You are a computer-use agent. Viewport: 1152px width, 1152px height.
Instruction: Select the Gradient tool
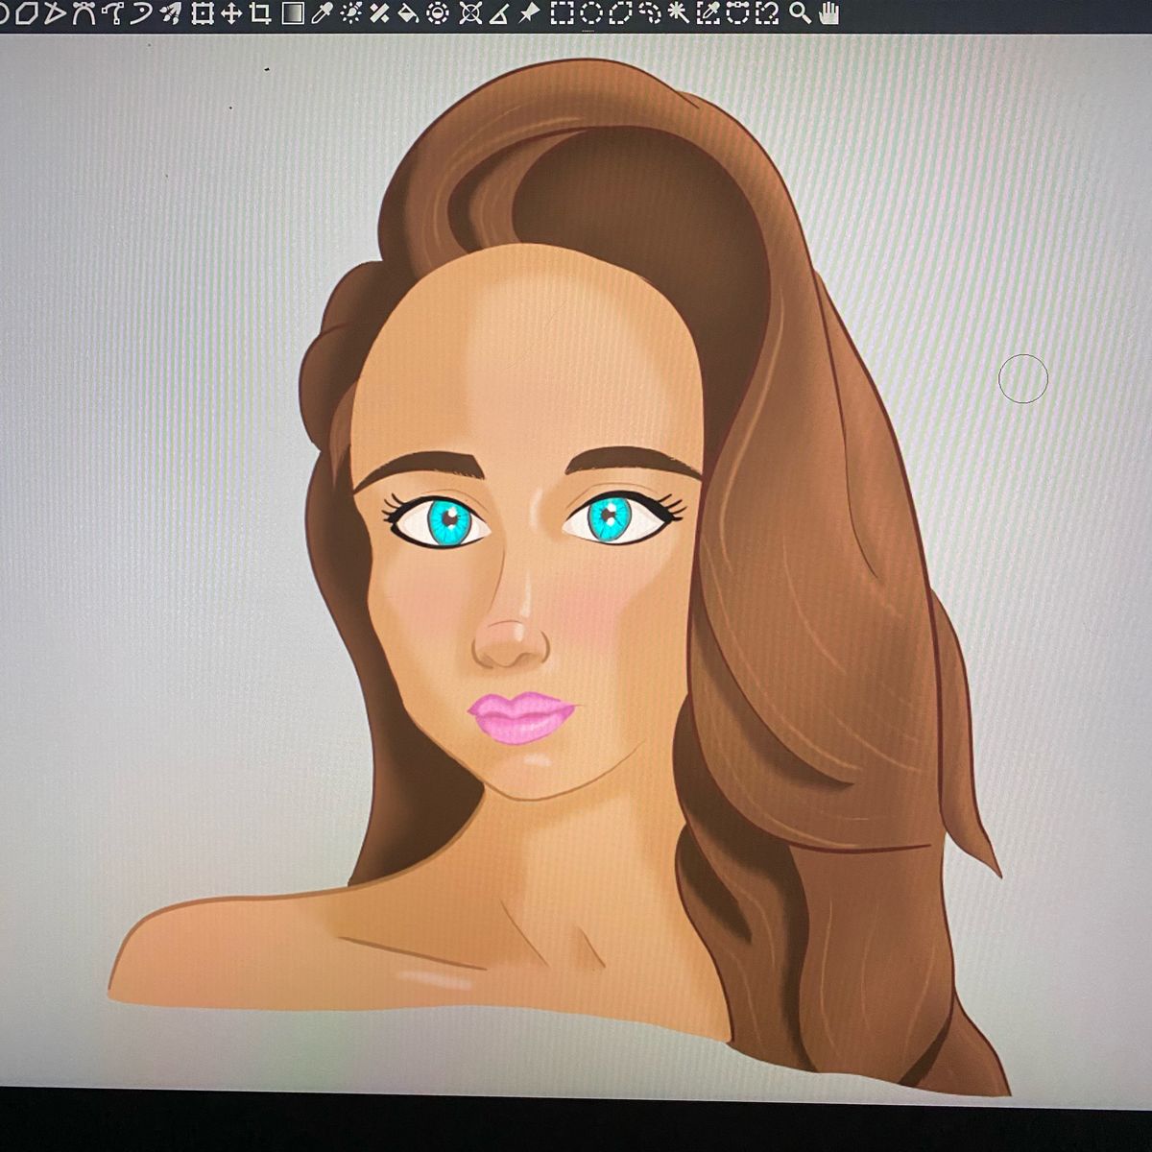pyautogui.click(x=293, y=13)
